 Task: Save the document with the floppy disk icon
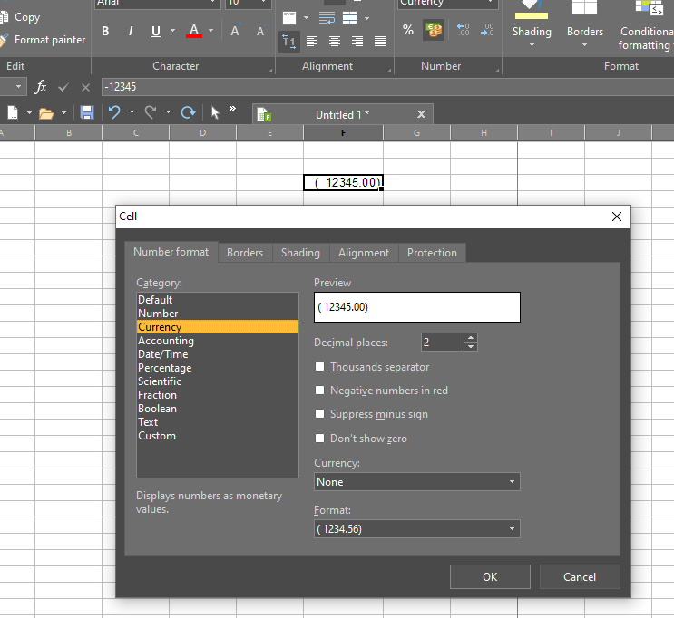click(x=87, y=112)
